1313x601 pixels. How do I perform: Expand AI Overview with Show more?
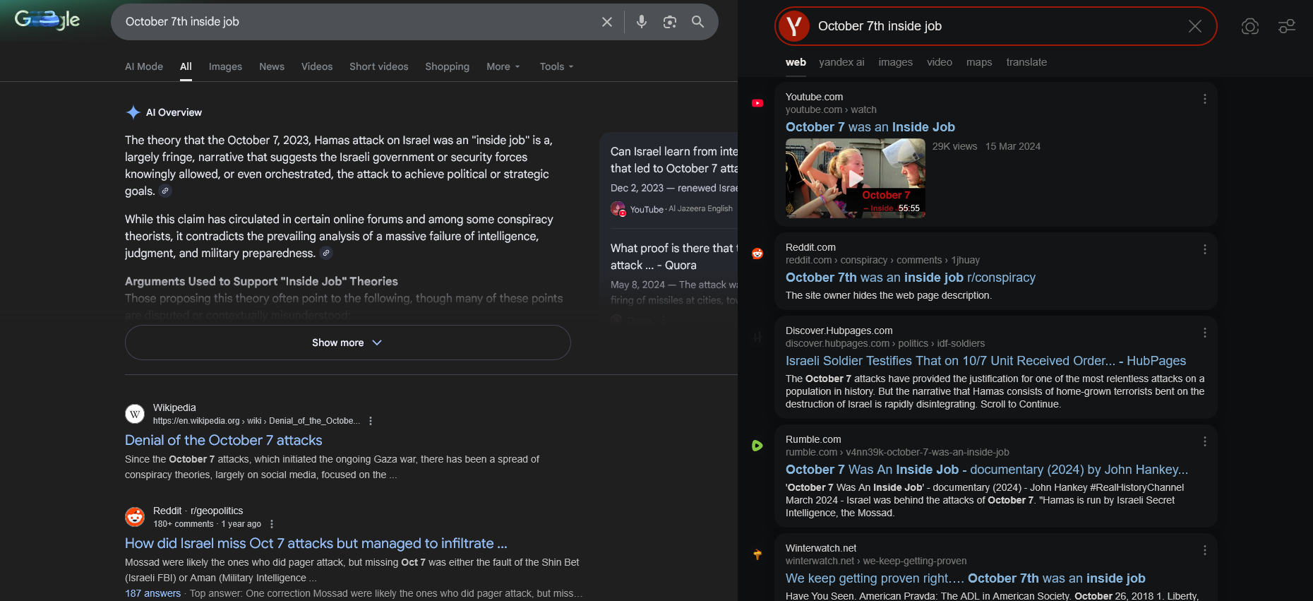(x=347, y=343)
